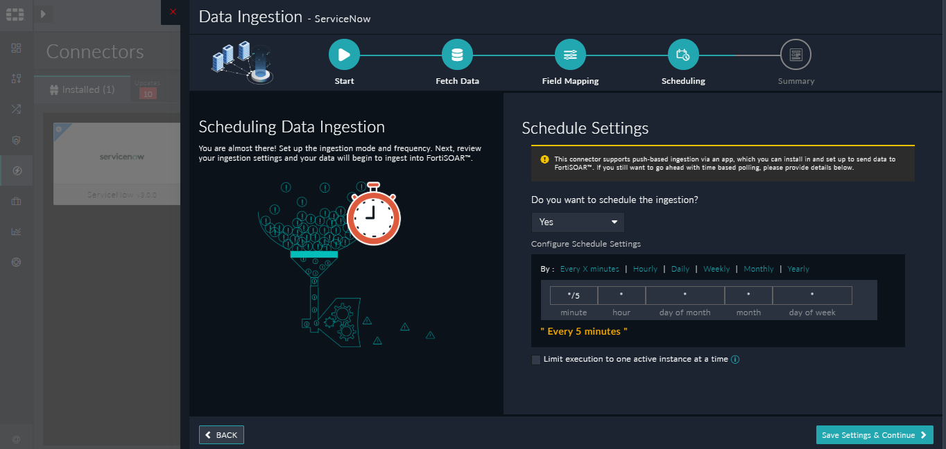946x449 pixels.
Task: Click the Connectors page heading
Action: (x=95, y=52)
